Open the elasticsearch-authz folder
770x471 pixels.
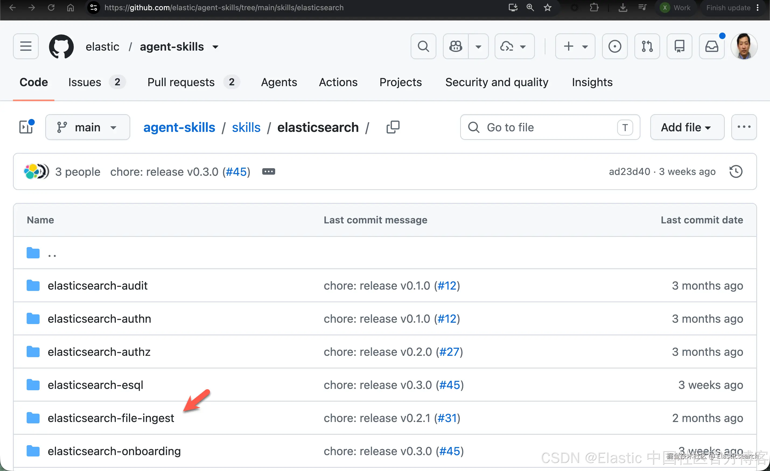[99, 352]
